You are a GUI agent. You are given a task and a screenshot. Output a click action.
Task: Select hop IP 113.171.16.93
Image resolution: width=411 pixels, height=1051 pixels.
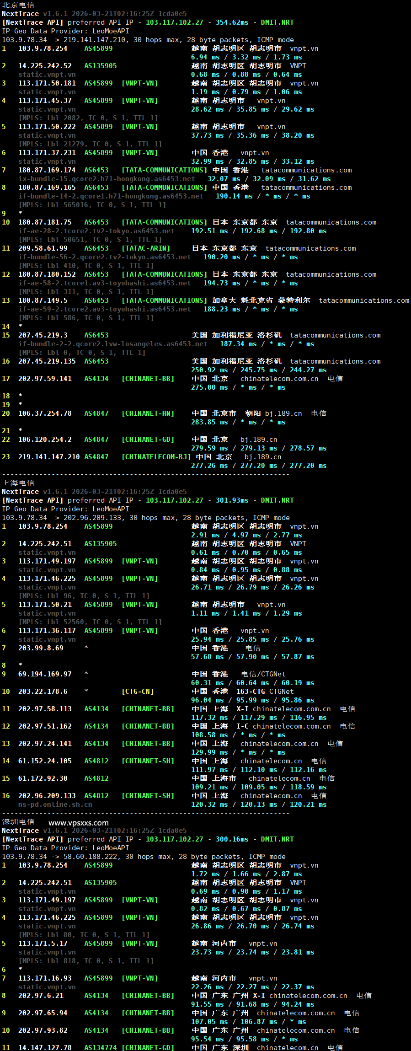45,978
